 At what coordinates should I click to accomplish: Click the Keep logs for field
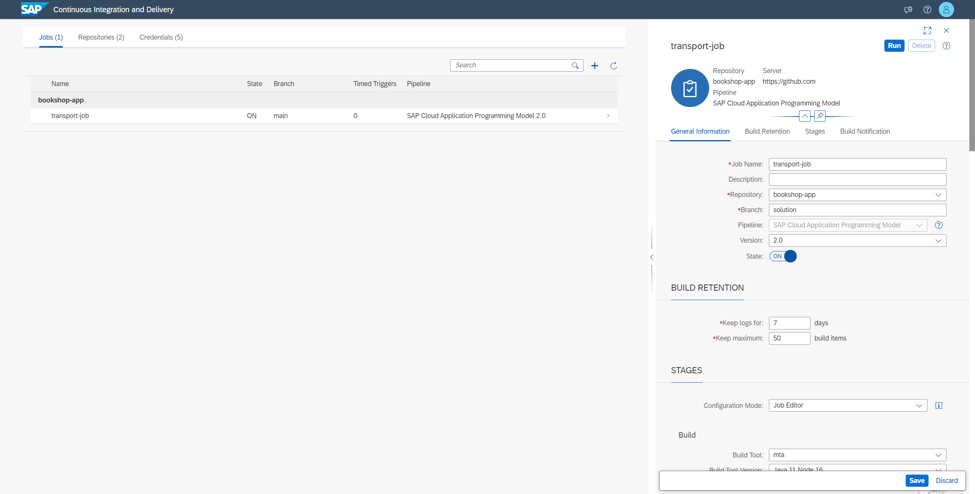pyautogui.click(x=789, y=323)
